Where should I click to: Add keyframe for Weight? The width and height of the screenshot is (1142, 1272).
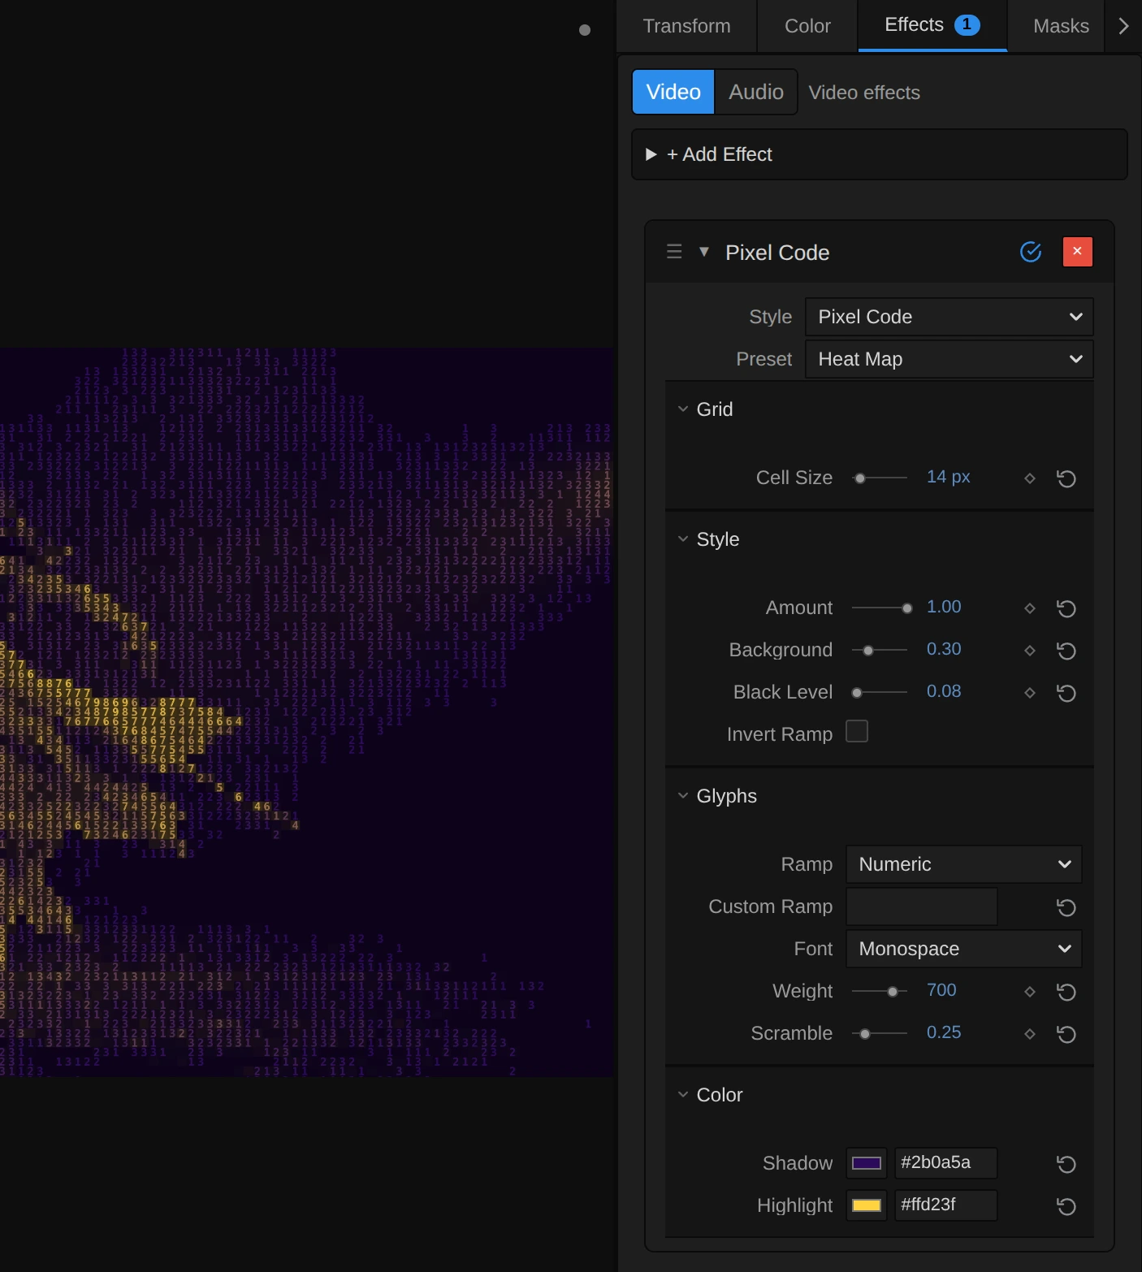pyautogui.click(x=1030, y=992)
